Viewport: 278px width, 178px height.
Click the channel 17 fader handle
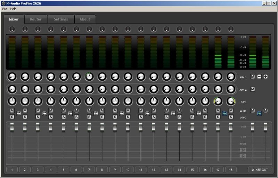tap(218, 127)
